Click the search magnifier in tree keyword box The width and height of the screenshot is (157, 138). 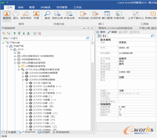(x=87, y=38)
